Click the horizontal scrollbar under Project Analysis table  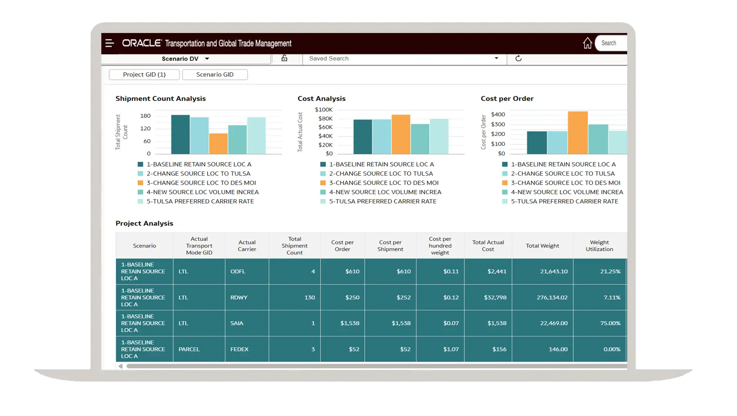coord(376,366)
